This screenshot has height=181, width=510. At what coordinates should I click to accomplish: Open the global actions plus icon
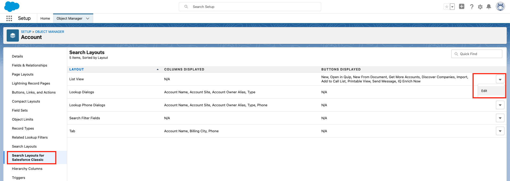coord(462,7)
